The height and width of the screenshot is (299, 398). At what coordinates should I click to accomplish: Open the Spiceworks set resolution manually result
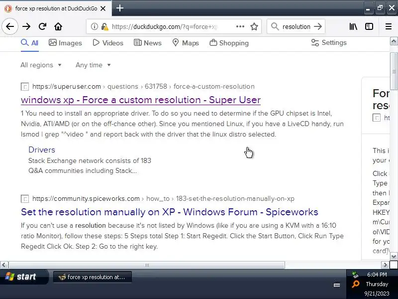[x=169, y=212]
